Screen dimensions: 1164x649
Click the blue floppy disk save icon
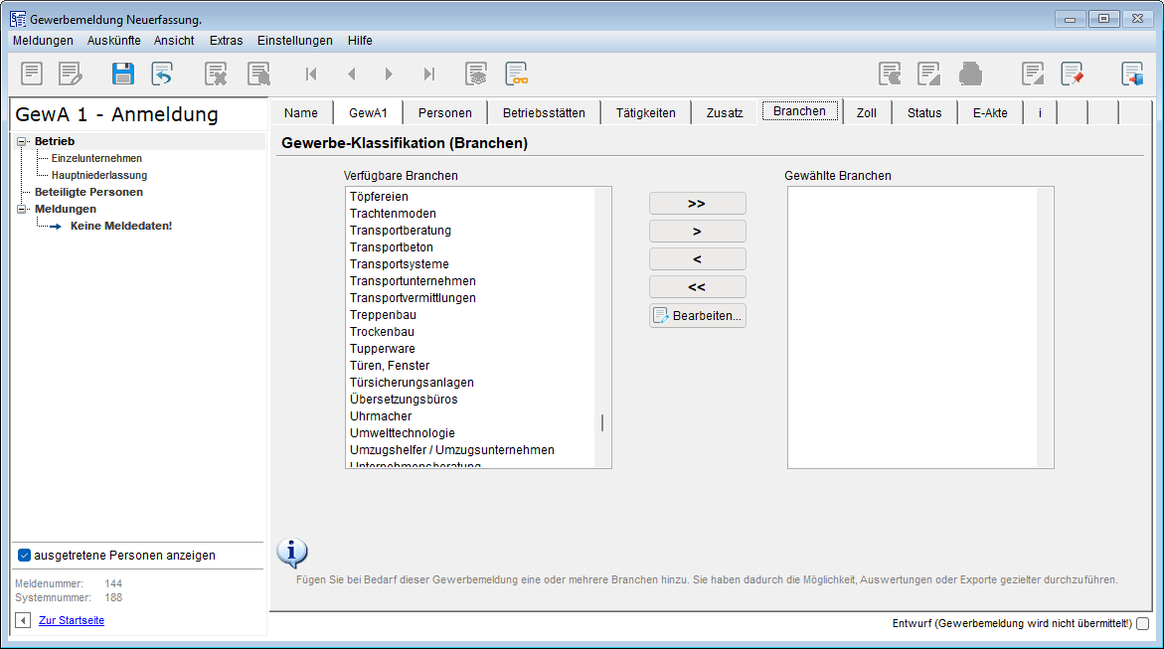[x=122, y=74]
